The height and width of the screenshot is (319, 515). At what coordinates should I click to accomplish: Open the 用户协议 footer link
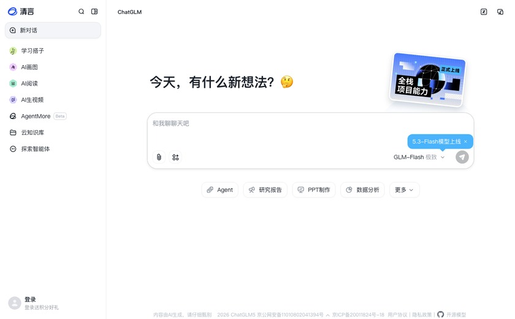point(397,315)
